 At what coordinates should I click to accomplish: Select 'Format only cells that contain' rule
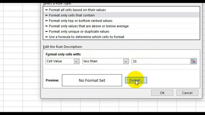tap(121, 15)
